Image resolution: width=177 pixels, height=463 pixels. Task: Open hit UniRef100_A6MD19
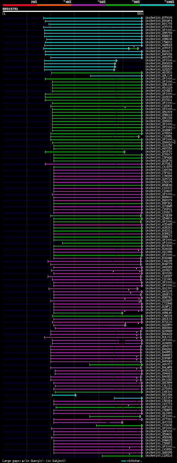[x=159, y=45]
